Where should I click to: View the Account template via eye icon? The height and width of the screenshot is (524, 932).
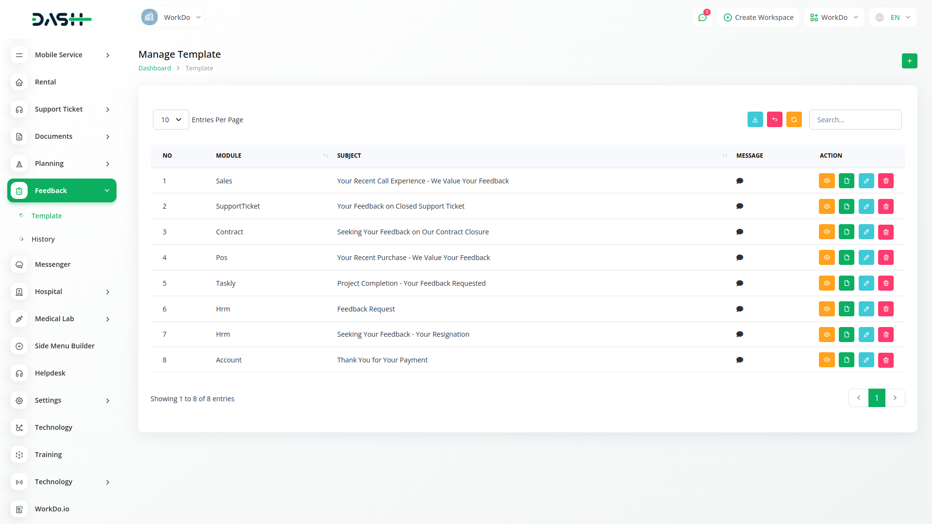click(x=826, y=360)
